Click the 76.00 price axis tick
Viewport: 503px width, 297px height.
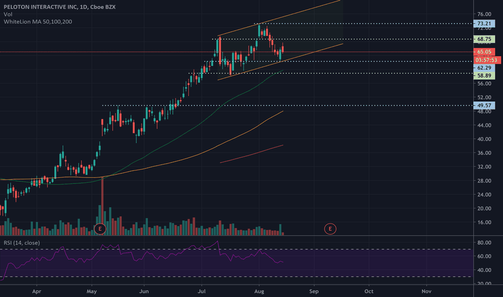click(x=484, y=14)
